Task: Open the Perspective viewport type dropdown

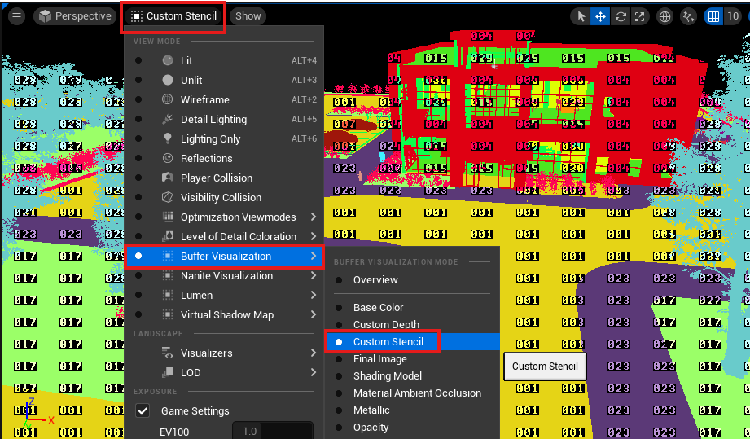Action: click(75, 16)
